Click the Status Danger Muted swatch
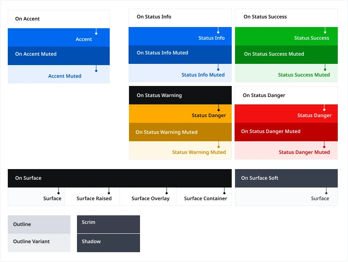This screenshot has width=348, height=262. tap(286, 152)
